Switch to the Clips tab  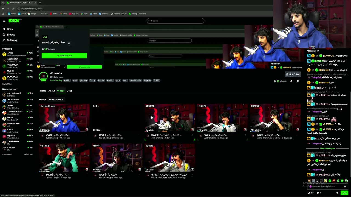click(69, 91)
